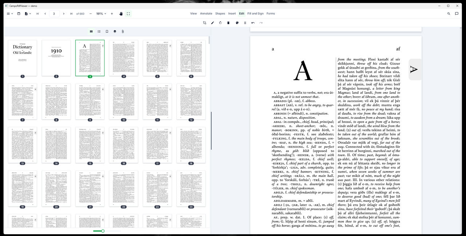Select the page 3 thumbnail
The image size is (466, 236).
pyautogui.click(x=90, y=58)
